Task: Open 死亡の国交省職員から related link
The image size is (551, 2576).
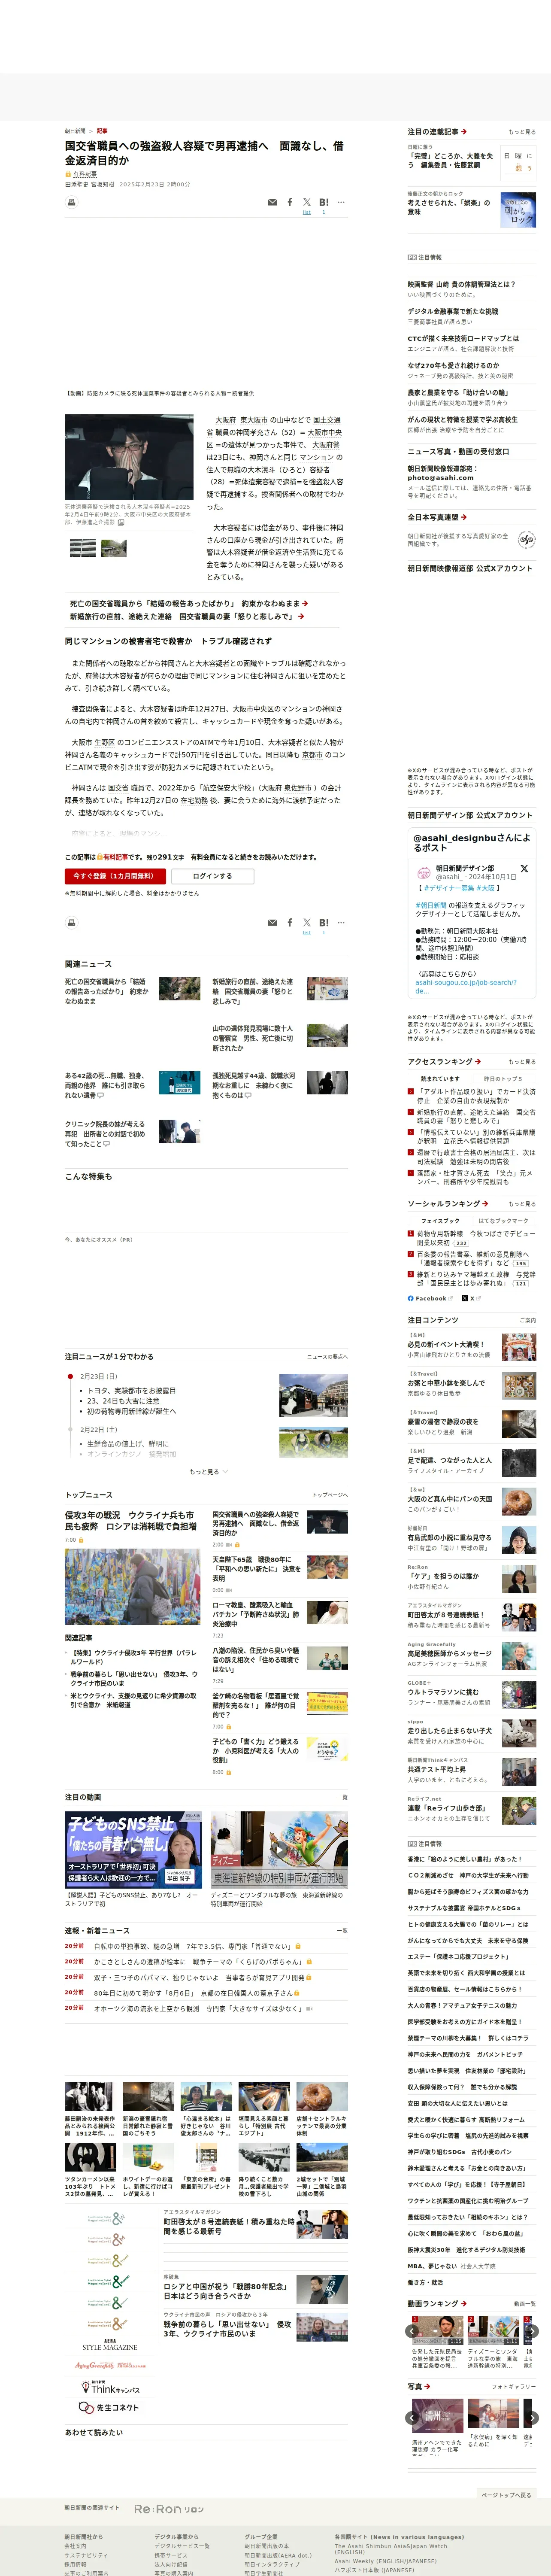Action: coord(188,604)
